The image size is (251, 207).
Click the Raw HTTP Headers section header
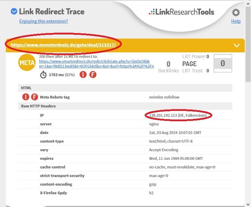click(38, 106)
